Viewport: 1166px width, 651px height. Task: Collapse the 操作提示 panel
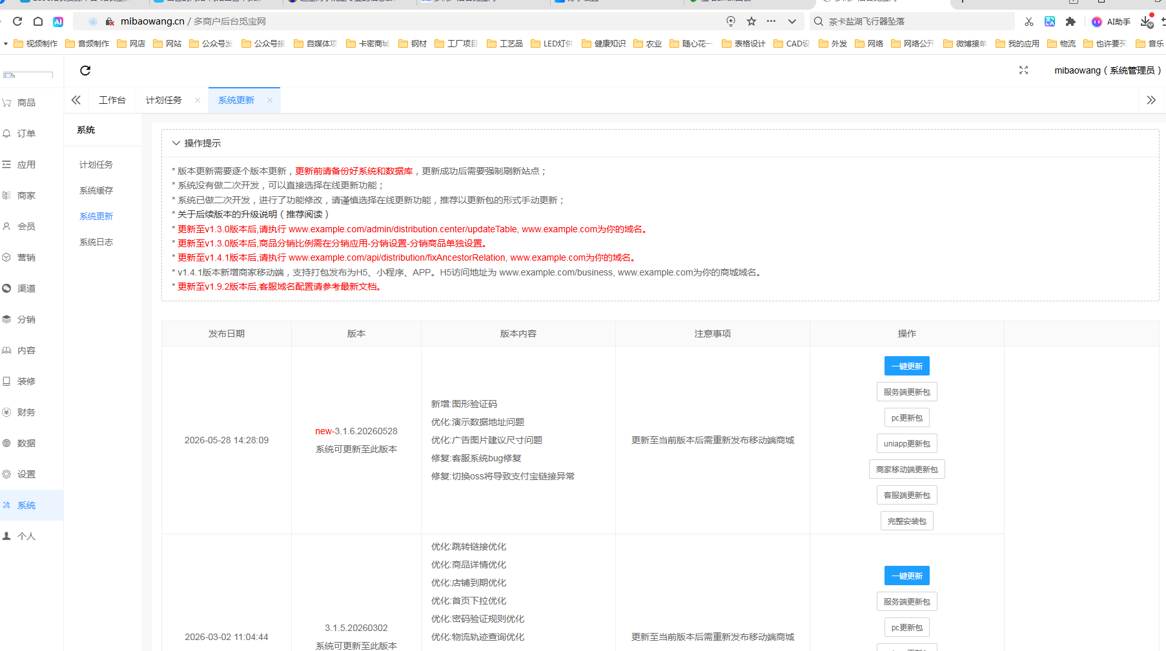point(176,143)
